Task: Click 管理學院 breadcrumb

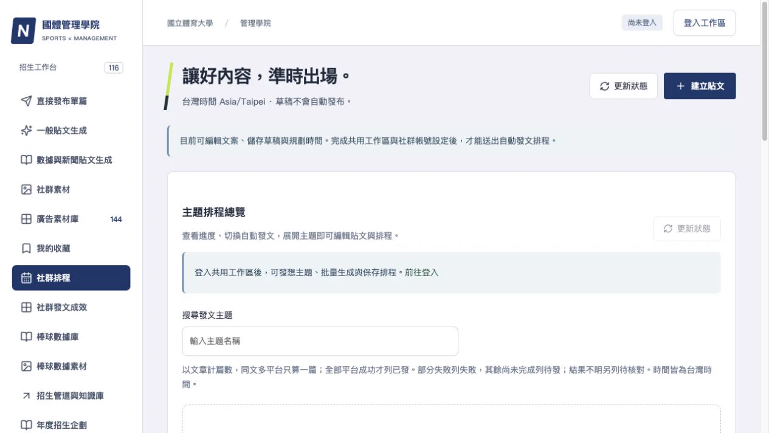Action: [256, 23]
